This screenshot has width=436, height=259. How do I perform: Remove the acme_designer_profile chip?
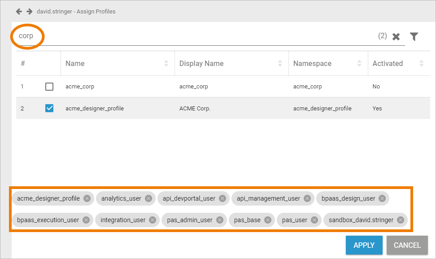(x=87, y=198)
